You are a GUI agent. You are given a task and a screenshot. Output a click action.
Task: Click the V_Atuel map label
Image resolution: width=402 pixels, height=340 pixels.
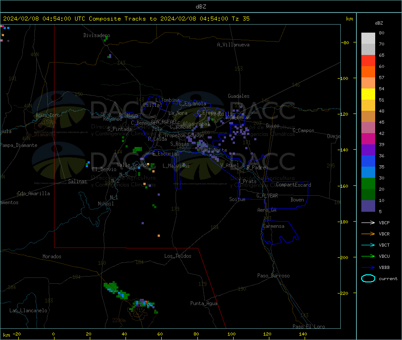[x=229, y=165]
